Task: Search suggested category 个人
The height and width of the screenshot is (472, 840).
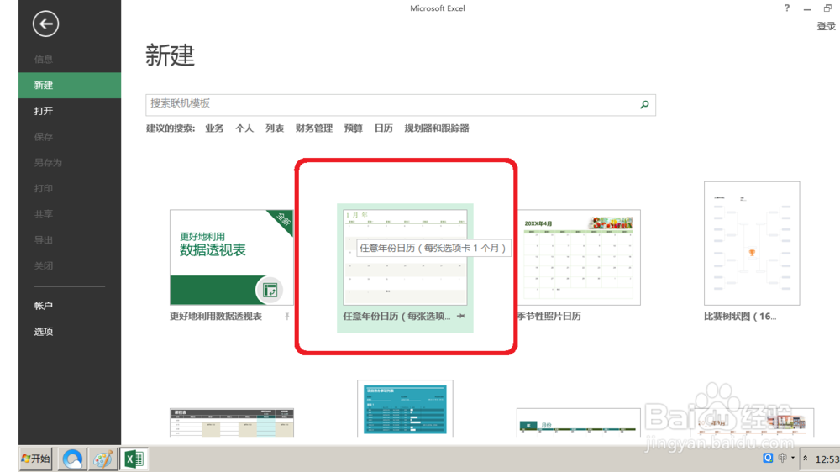Action: pyautogui.click(x=244, y=128)
